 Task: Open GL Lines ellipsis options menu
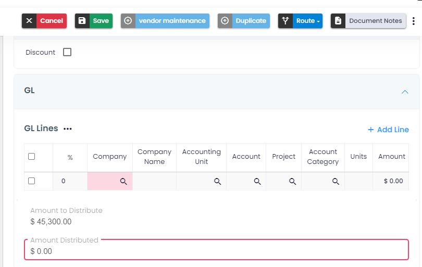[x=68, y=129]
